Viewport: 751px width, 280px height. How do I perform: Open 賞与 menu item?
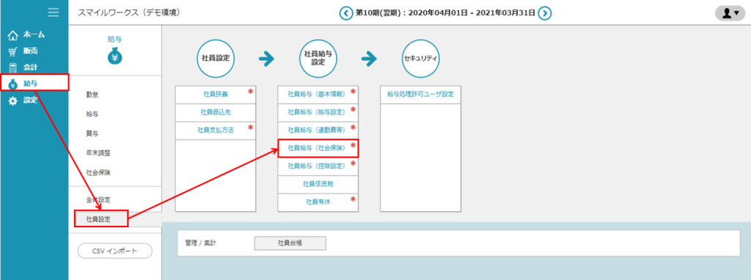[x=92, y=133]
